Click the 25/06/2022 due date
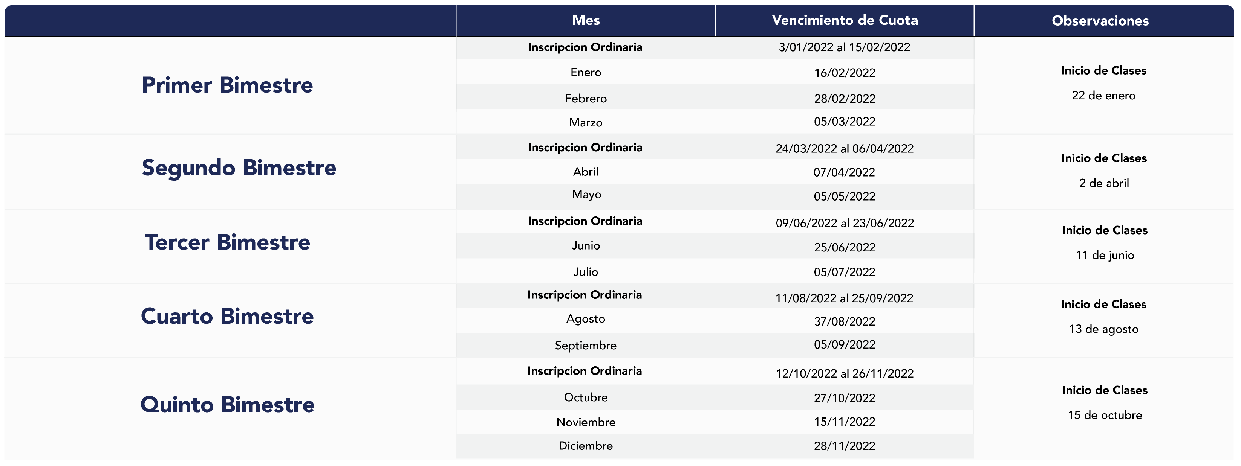Screen dimensions: 1241x466 845,247
